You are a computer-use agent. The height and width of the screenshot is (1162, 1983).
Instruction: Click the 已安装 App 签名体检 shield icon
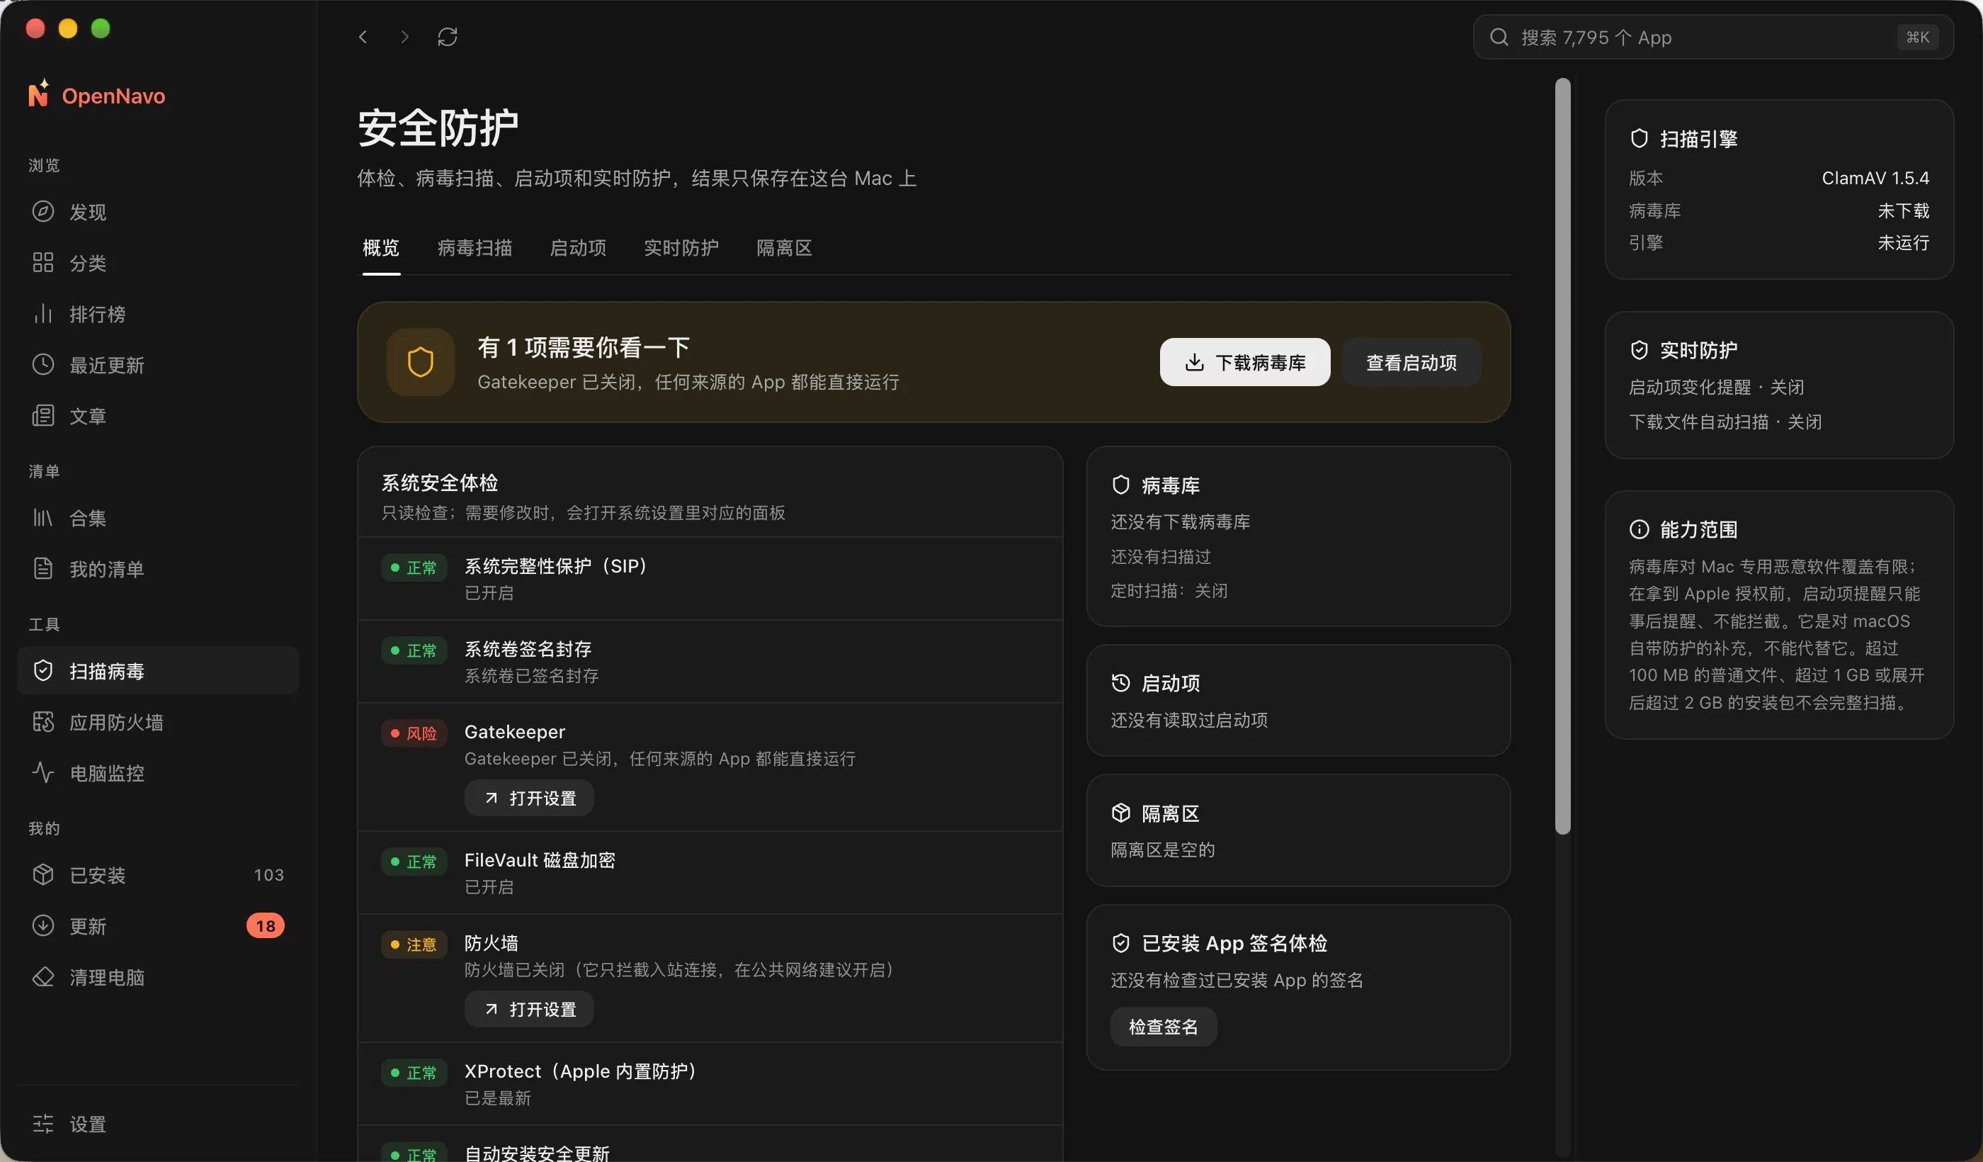pos(1120,943)
